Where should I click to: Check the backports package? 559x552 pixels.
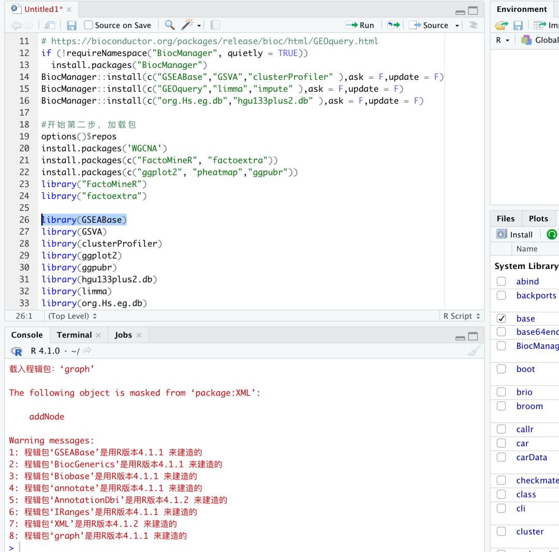501,295
